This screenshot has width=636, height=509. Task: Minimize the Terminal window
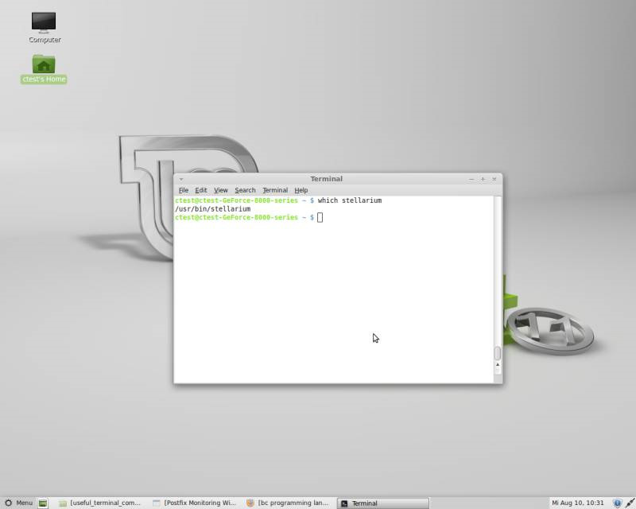click(471, 179)
